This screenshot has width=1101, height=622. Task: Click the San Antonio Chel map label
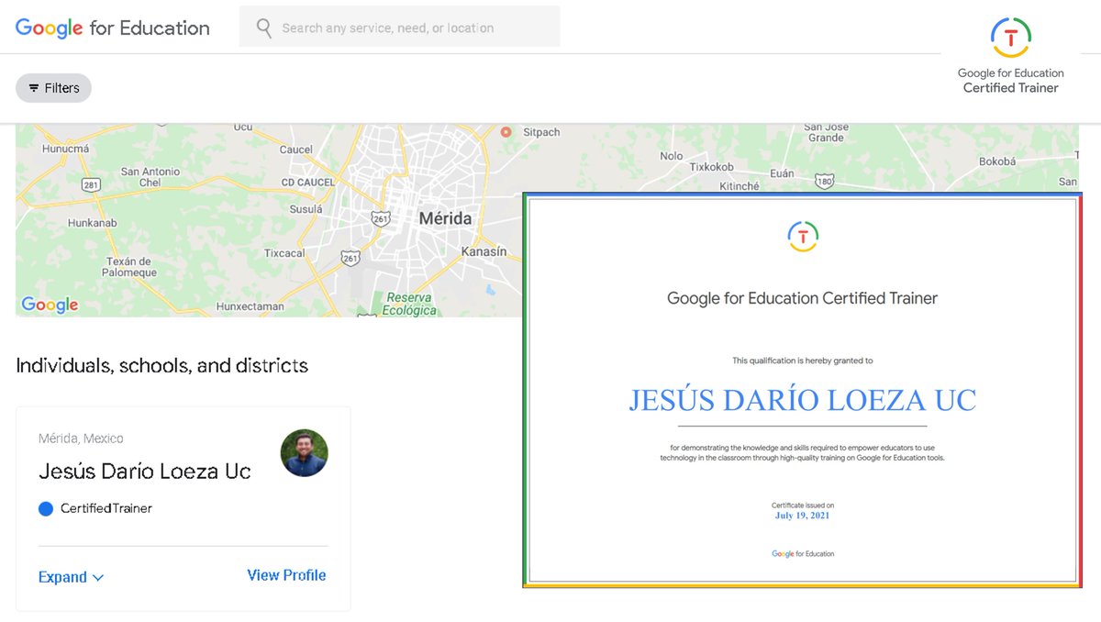tap(150, 177)
